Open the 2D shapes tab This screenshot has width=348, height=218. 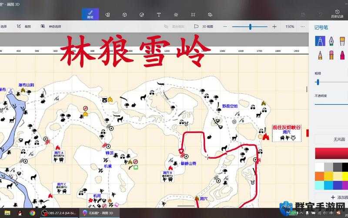click(107, 15)
